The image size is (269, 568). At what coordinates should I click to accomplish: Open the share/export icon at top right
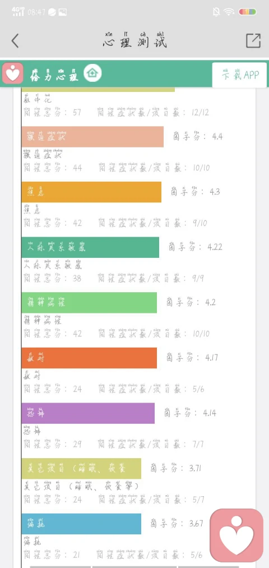tap(253, 40)
